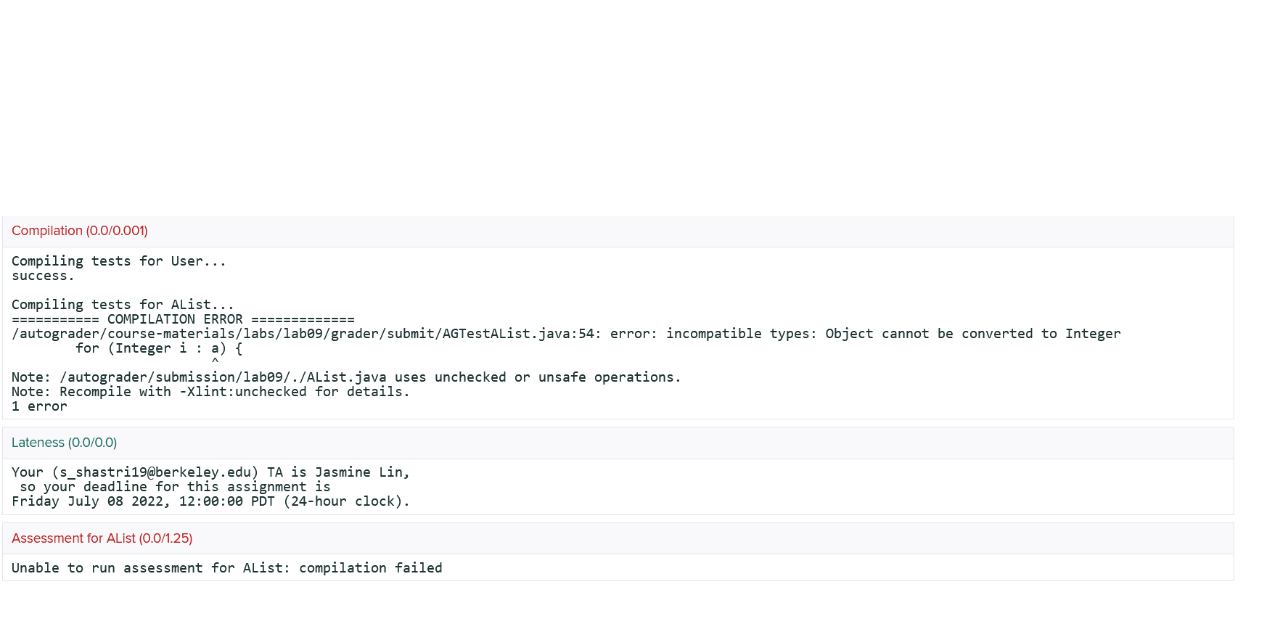
Task: Collapse the Lateness (0.0/0.0) test header
Action: click(64, 443)
